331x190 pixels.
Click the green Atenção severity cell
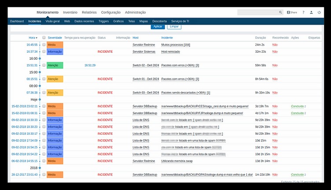click(55, 65)
